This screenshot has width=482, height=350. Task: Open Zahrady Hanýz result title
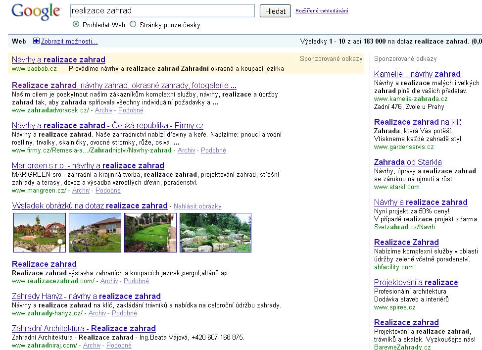click(x=86, y=296)
